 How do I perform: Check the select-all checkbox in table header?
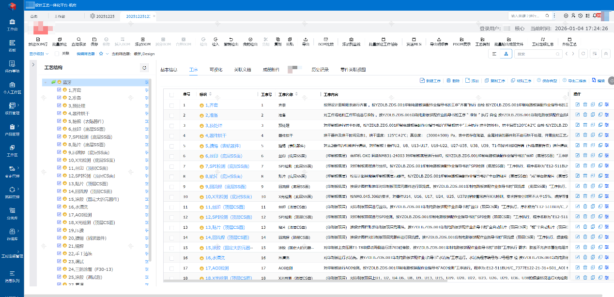(x=171, y=94)
